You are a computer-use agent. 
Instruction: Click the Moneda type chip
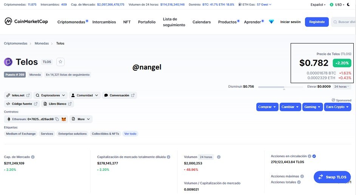coord(35,75)
